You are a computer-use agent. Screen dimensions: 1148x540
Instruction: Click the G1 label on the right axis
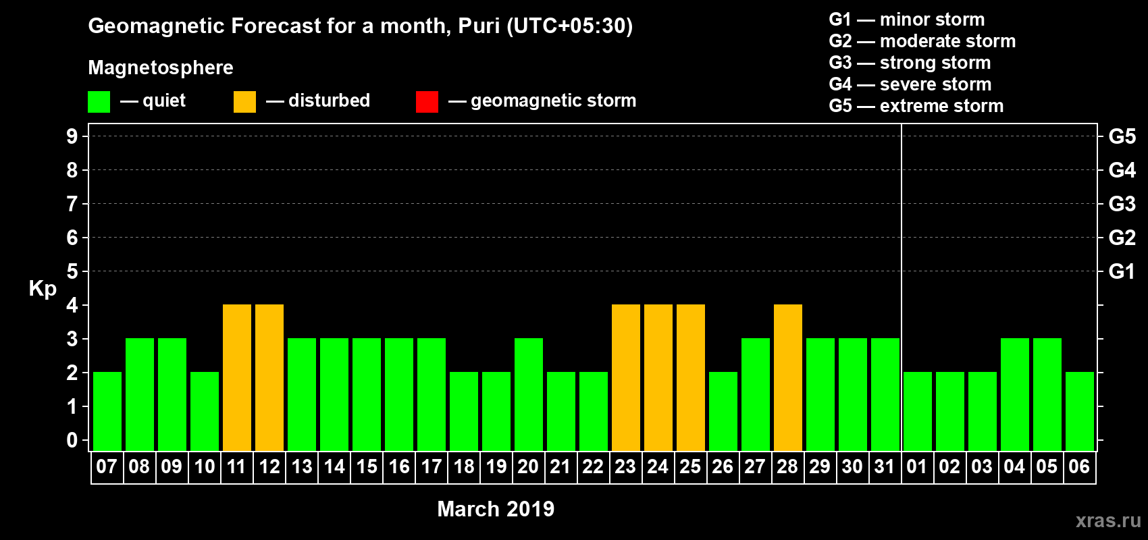[x=1122, y=271]
